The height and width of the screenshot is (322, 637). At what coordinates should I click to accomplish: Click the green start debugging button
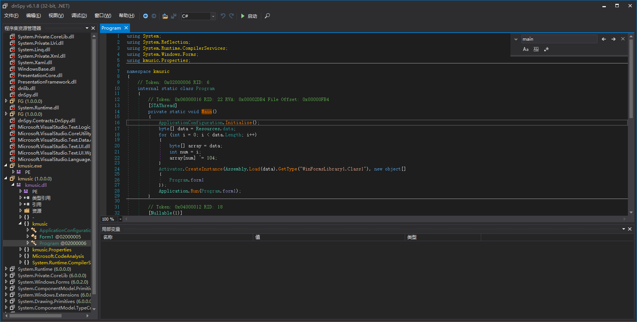pyautogui.click(x=243, y=16)
